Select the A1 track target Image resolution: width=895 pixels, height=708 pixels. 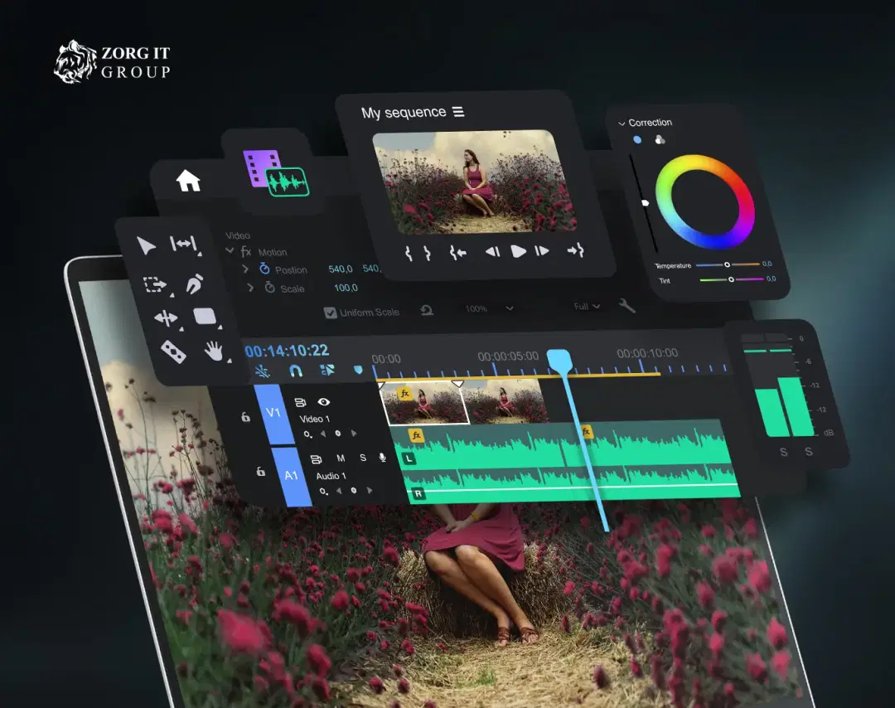[291, 476]
